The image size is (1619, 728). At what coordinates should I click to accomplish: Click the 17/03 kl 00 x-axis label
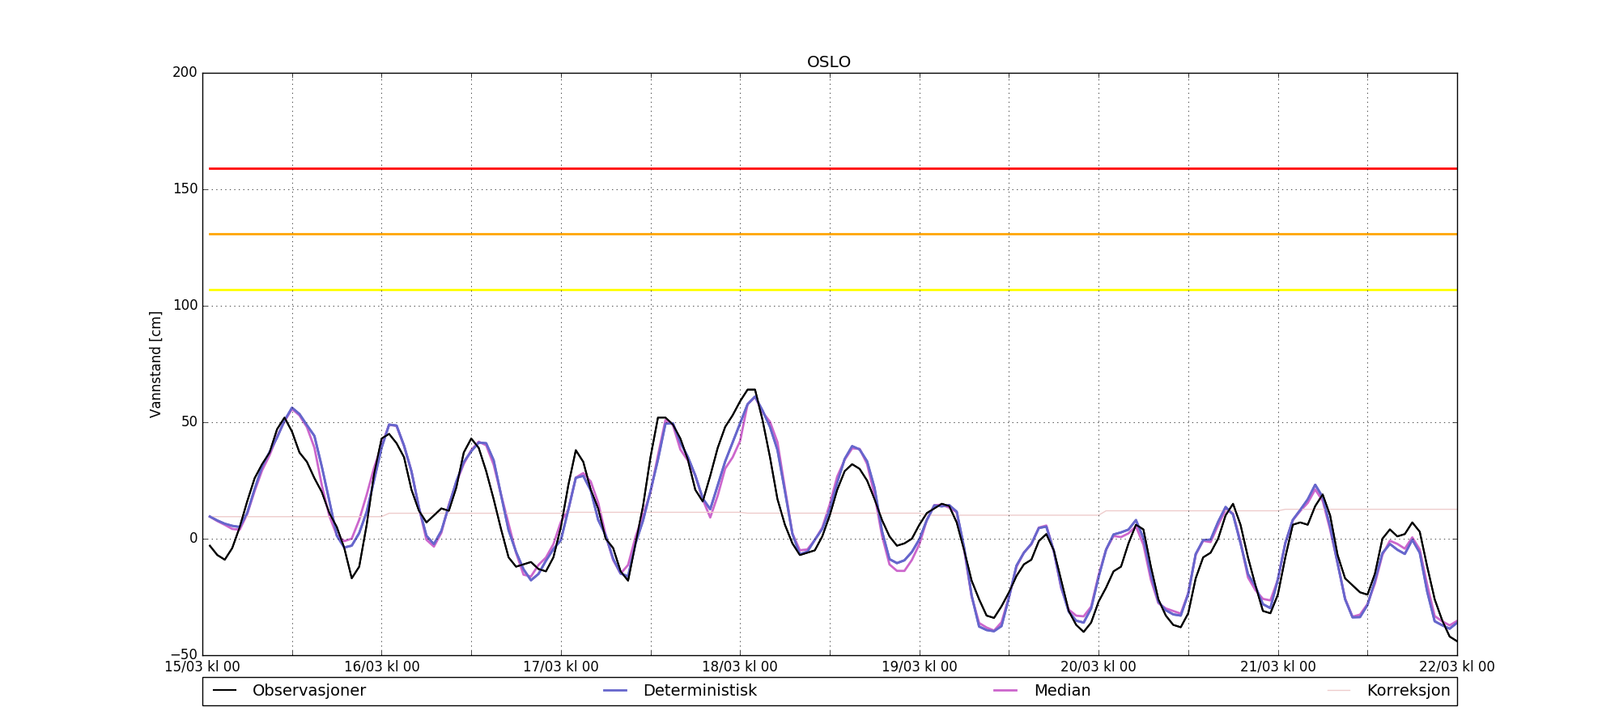(561, 667)
